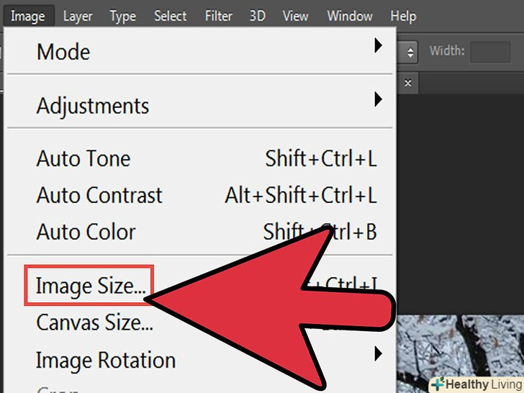
Task: Expand the Adjustments submenu
Action: 93,106
